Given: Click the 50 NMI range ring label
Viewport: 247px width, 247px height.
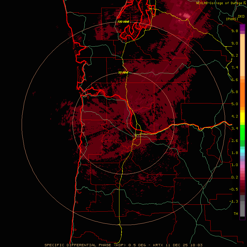Looking at the screenshot, I should (x=123, y=73).
